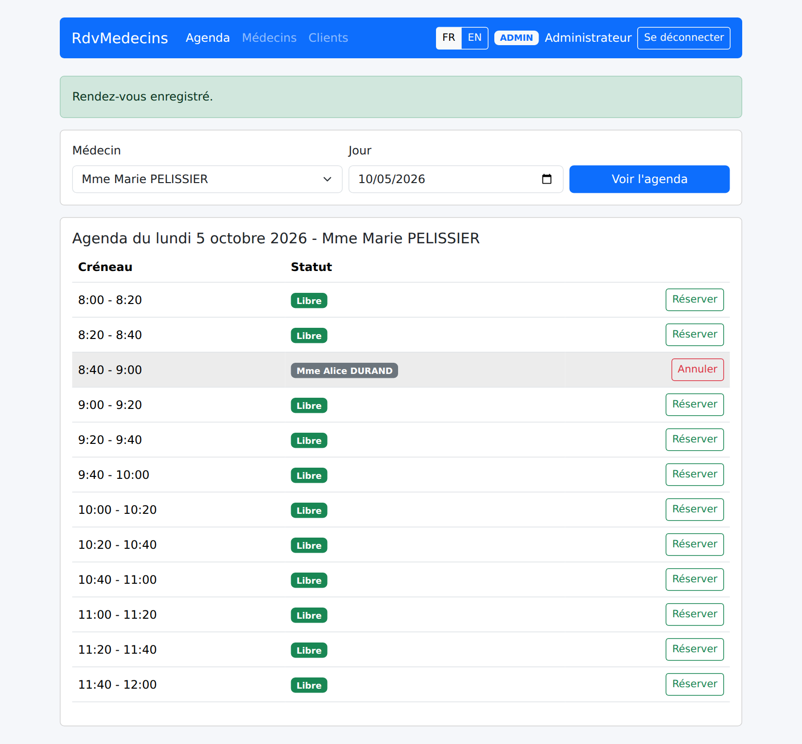The width and height of the screenshot is (802, 744).
Task: Click the RdvMedecins brand link
Action: [x=120, y=38]
